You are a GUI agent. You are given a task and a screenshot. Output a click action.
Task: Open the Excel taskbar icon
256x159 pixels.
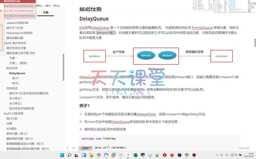(136, 155)
